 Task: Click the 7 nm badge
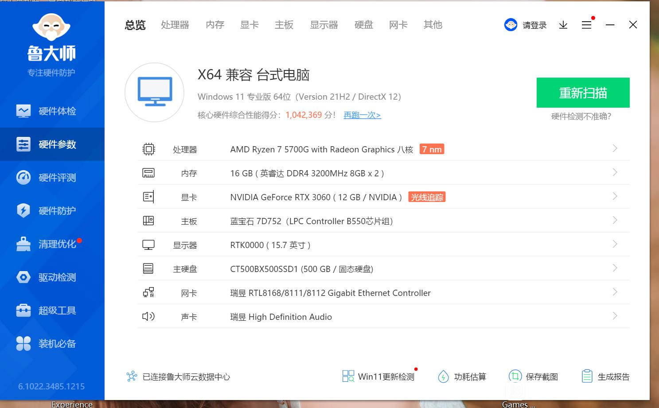[432, 149]
